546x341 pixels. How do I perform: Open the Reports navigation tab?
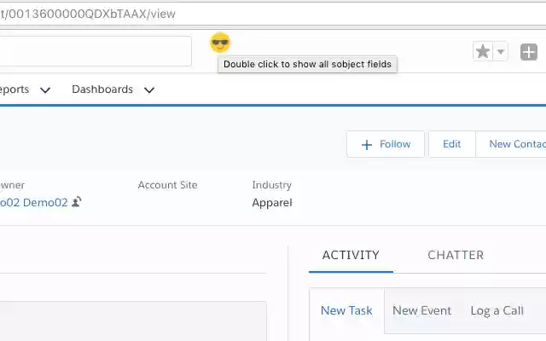(15, 90)
